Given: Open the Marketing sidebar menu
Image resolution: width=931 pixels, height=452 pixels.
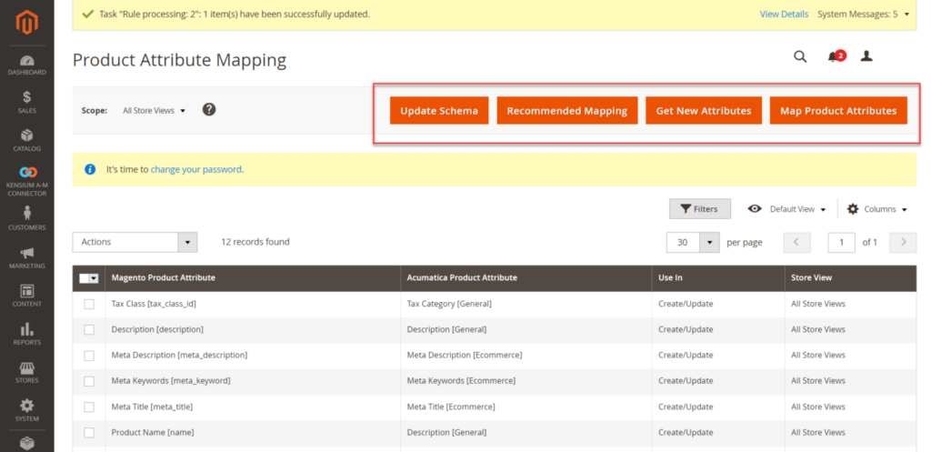Looking at the screenshot, I should point(26,257).
